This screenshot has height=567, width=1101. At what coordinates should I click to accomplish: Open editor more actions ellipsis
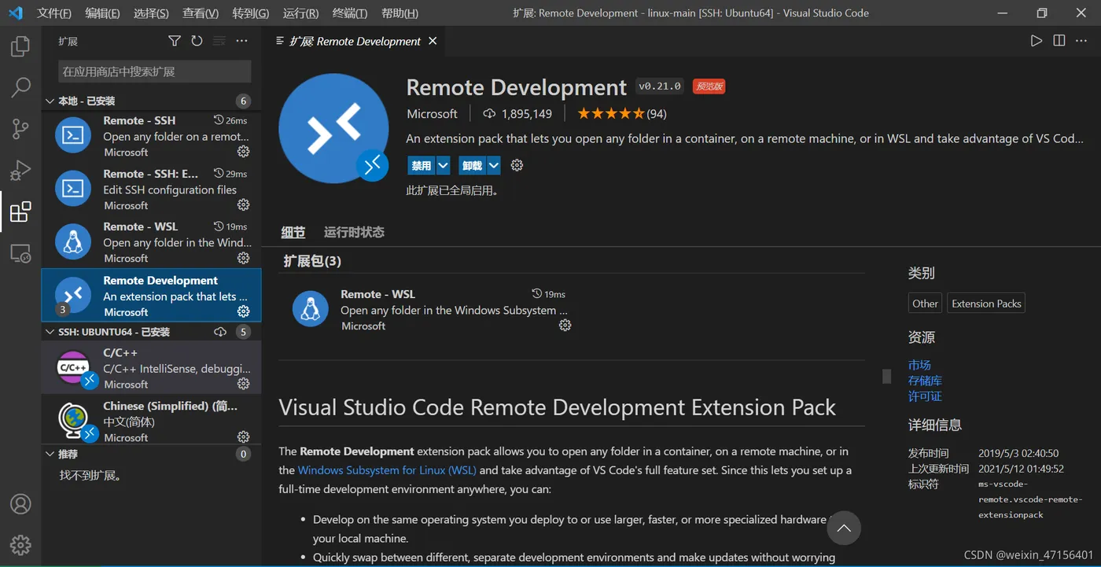(x=1082, y=41)
